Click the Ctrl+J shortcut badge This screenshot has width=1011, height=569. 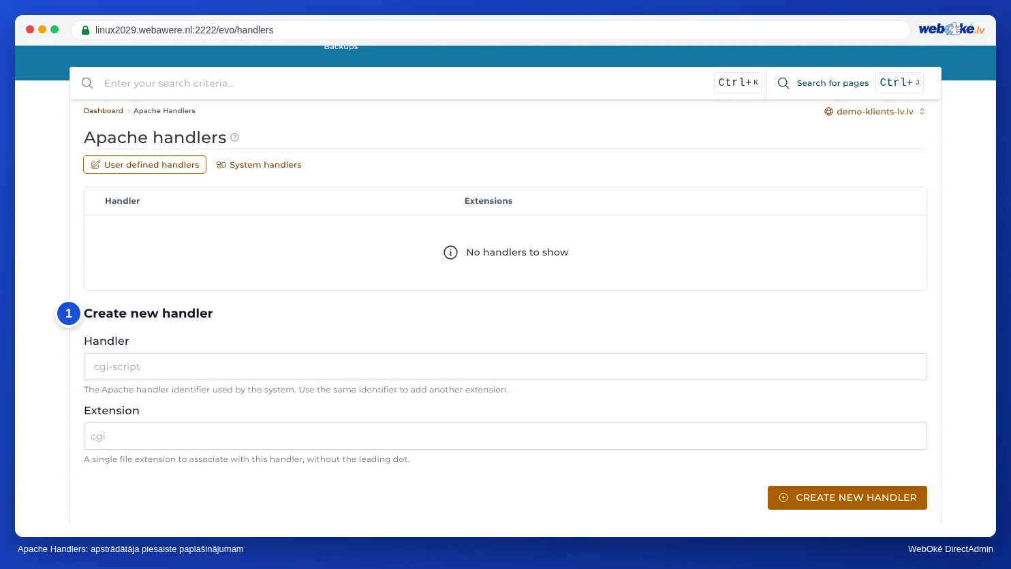coord(899,82)
